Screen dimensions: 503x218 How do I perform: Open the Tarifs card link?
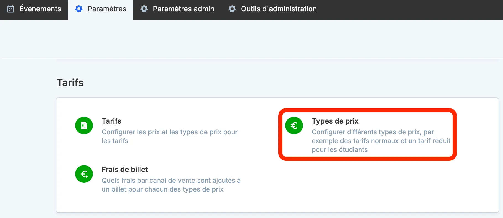tap(111, 121)
